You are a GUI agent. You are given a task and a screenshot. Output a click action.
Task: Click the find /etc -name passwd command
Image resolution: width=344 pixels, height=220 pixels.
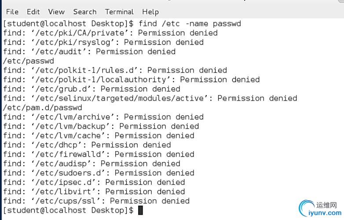190,23
